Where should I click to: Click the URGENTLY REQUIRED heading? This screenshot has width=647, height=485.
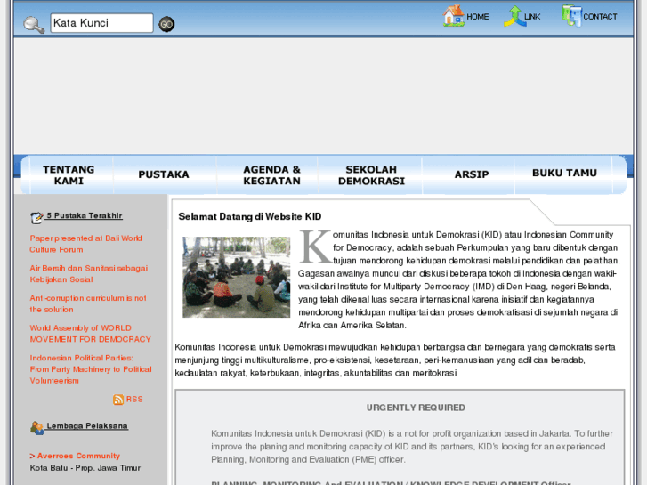tap(416, 408)
